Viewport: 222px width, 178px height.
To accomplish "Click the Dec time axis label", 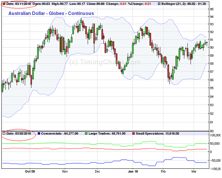I will 97,172.
